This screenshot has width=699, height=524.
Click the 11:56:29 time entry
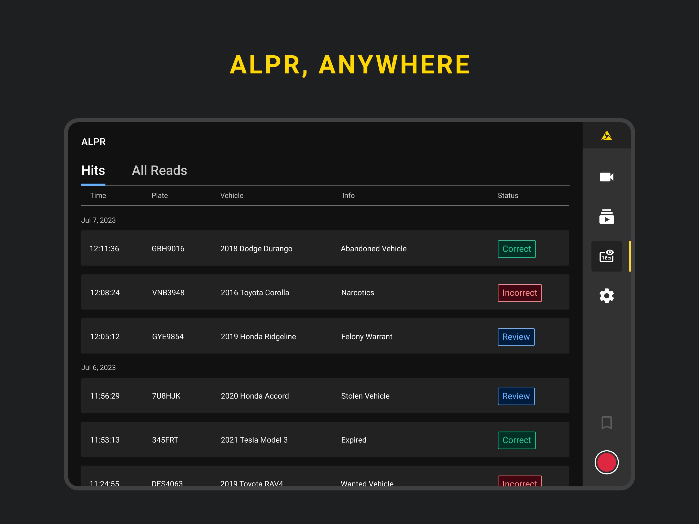click(105, 396)
